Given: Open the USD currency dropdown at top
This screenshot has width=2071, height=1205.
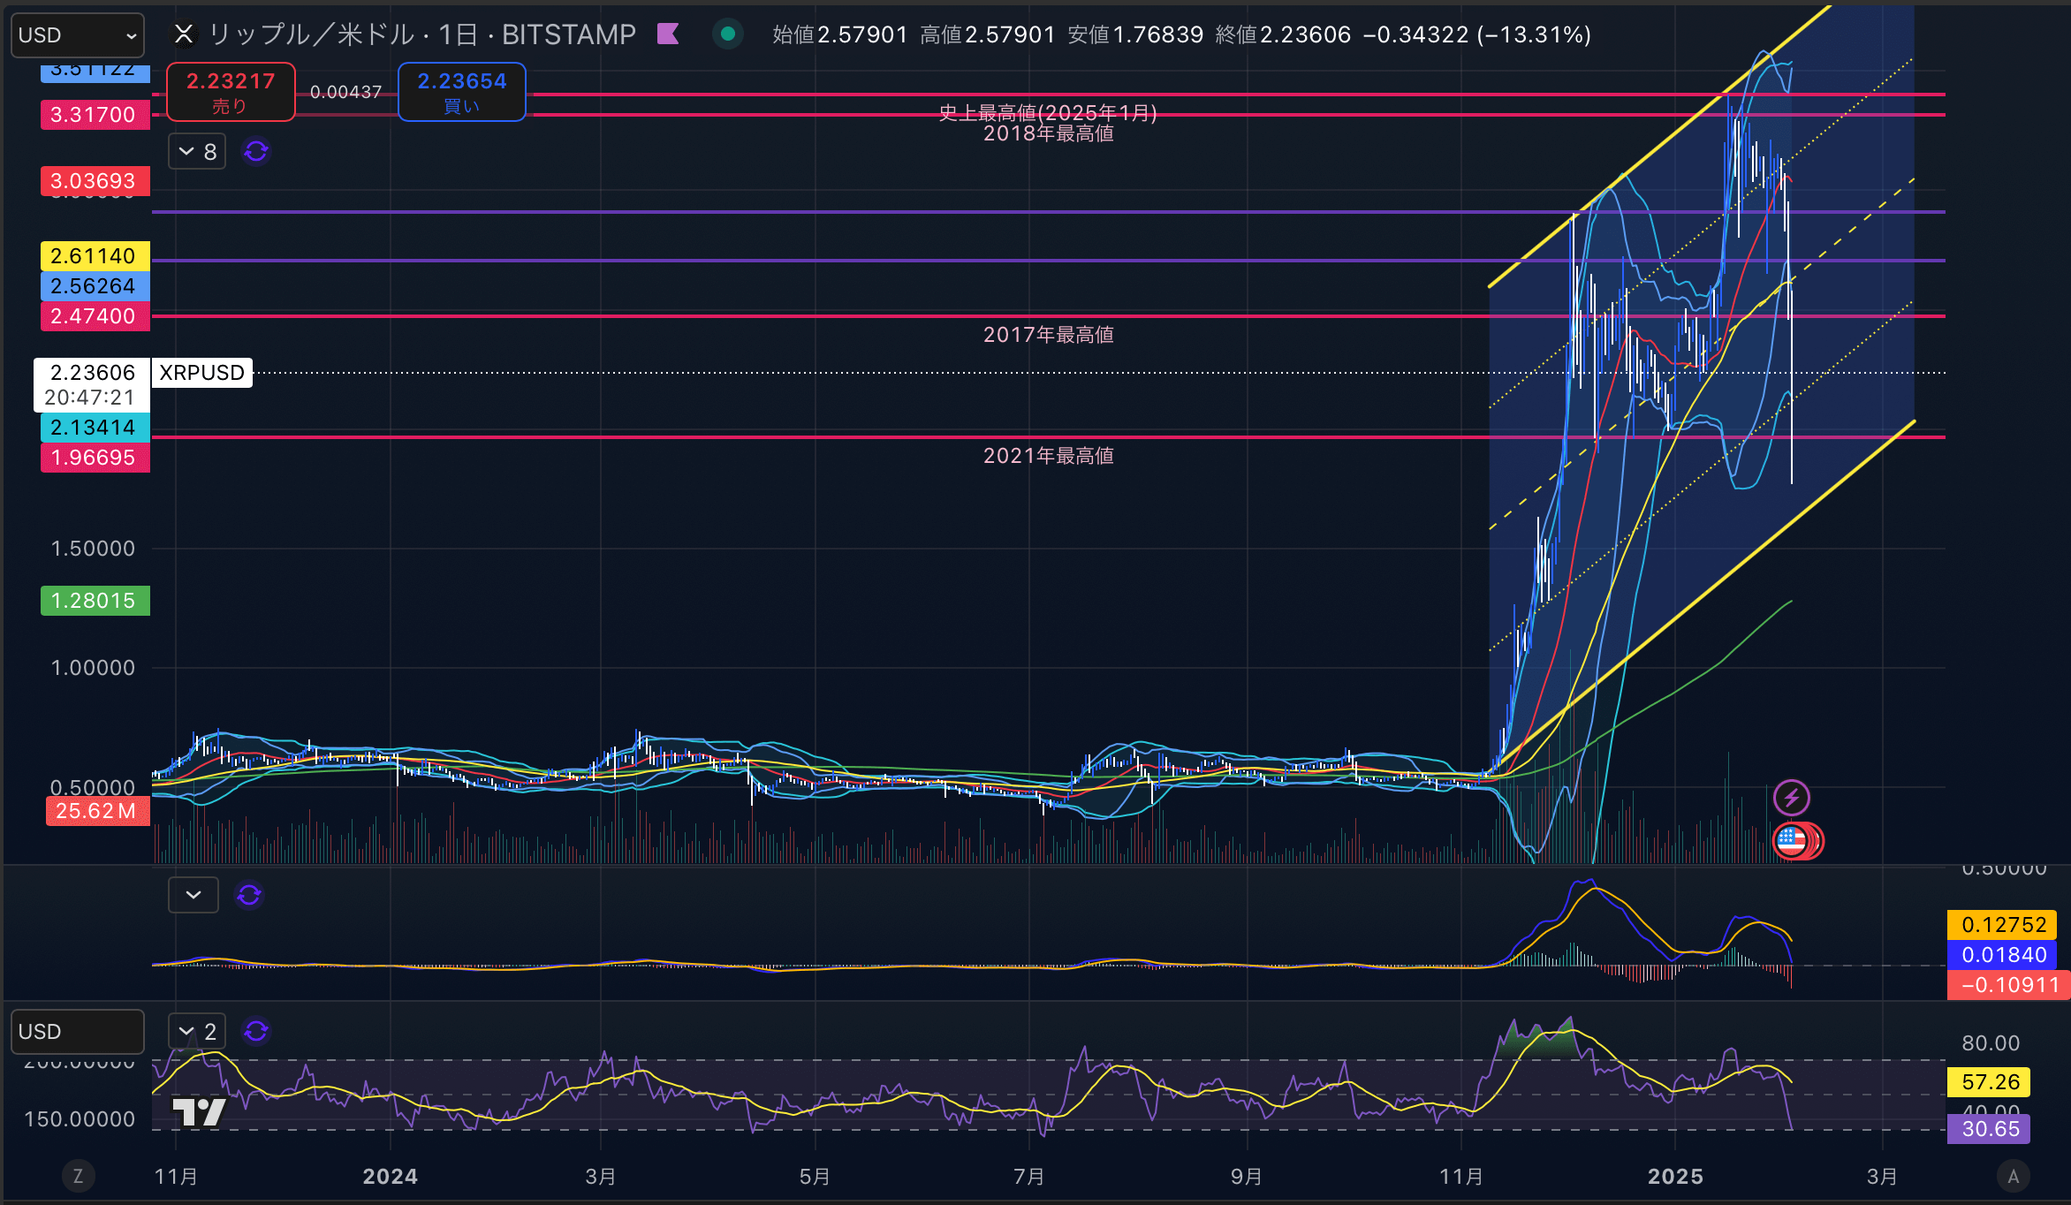Looking at the screenshot, I should tap(78, 35).
